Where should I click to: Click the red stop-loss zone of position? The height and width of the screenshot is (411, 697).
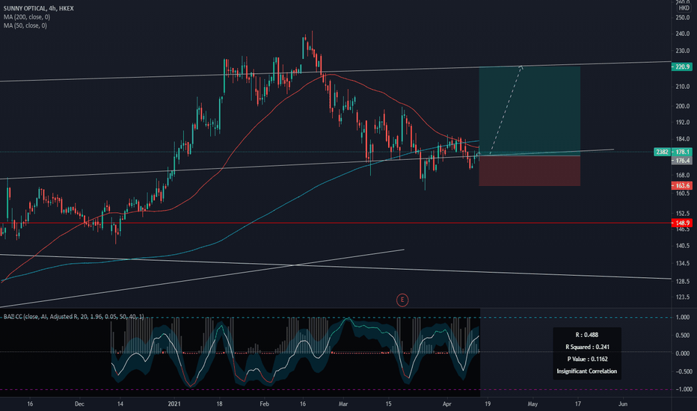coord(529,170)
